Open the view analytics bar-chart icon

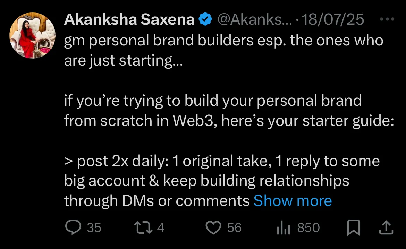(283, 228)
